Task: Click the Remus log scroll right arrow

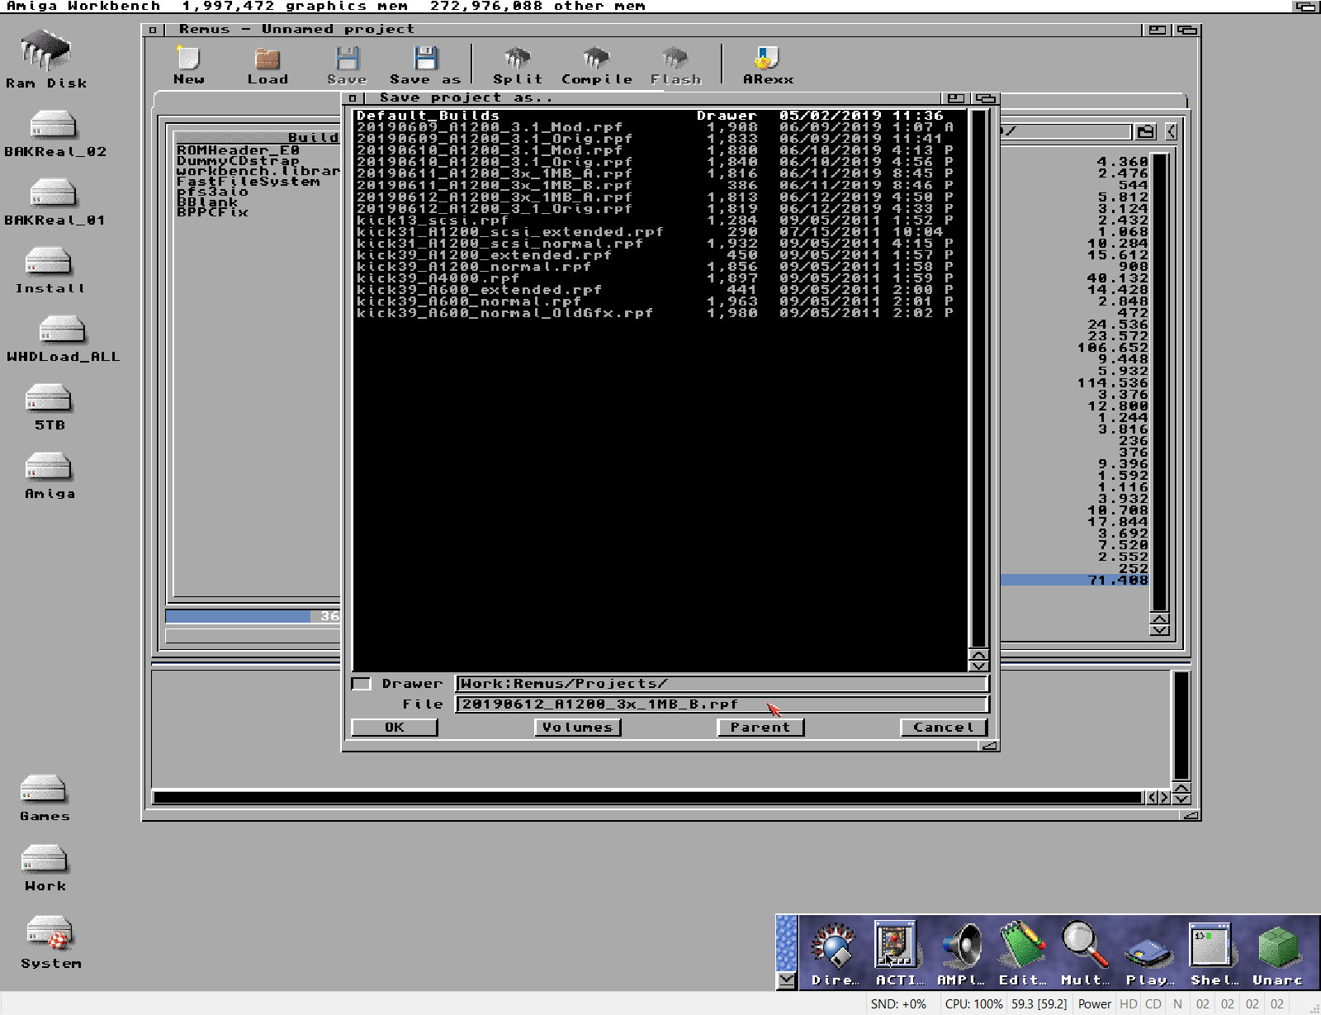Action: tap(1164, 797)
